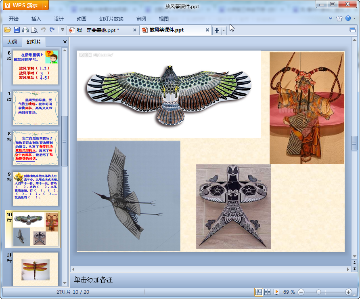
Task: Expand the dropdown next to new tab button
Action: [224, 30]
